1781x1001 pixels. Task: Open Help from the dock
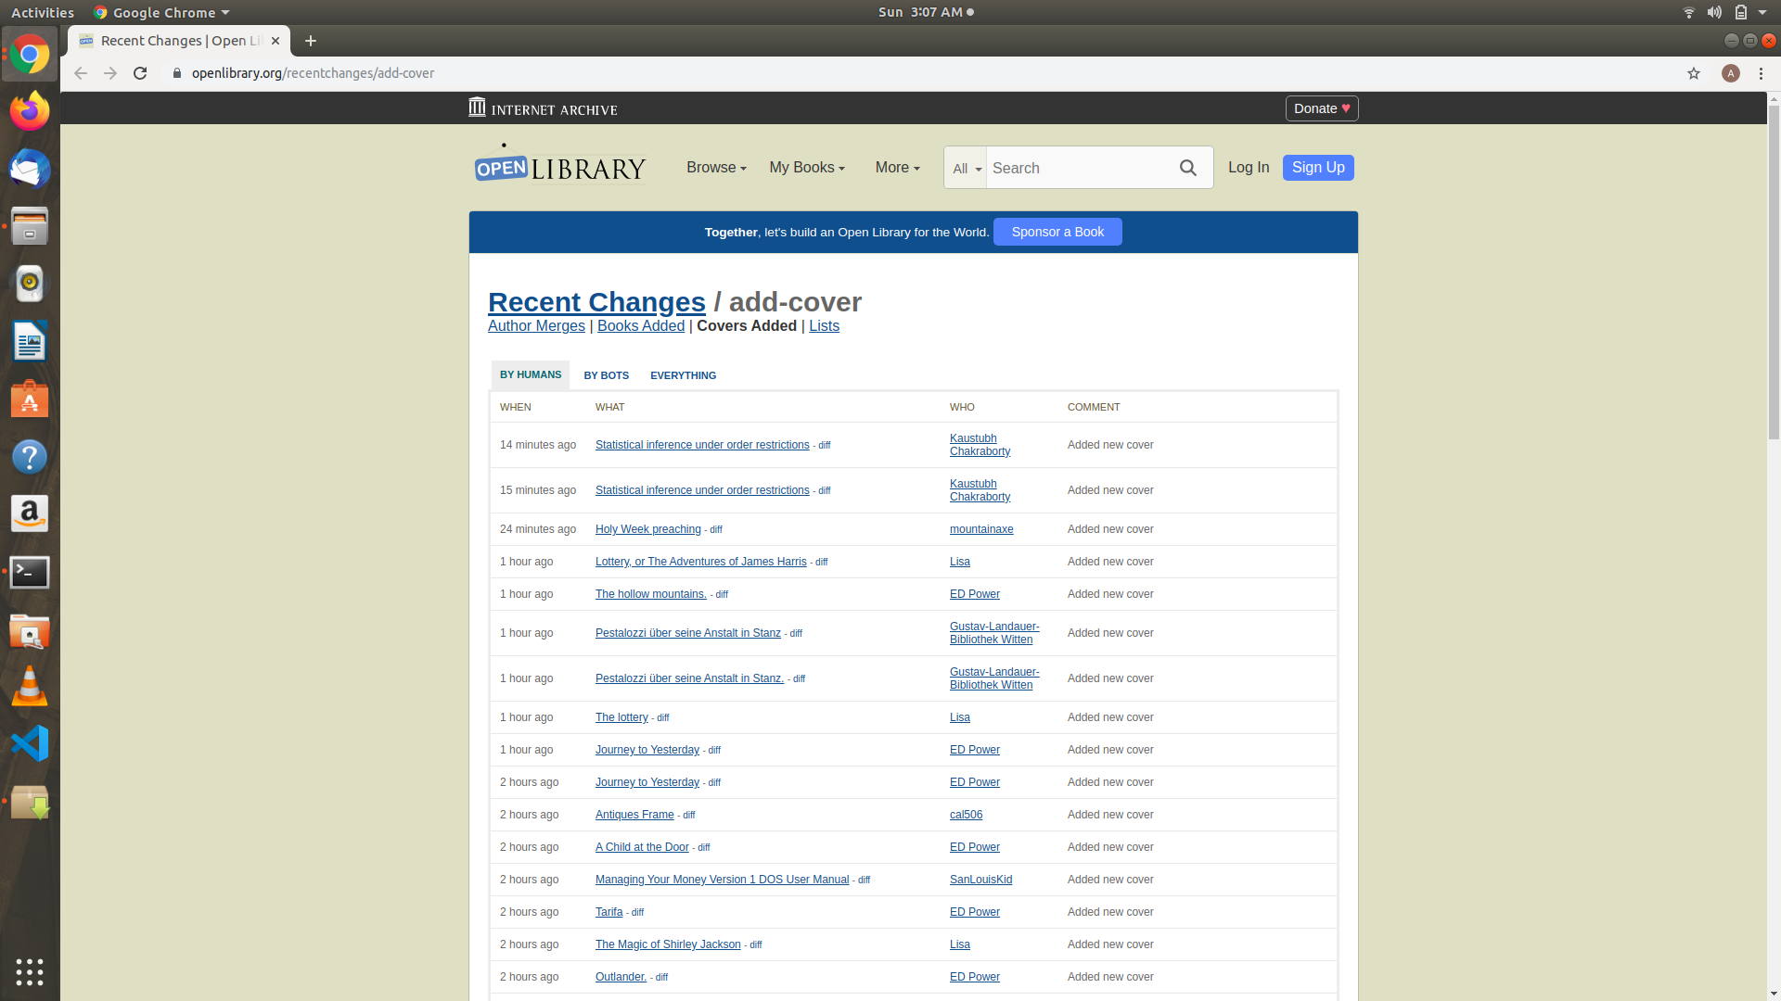click(30, 457)
